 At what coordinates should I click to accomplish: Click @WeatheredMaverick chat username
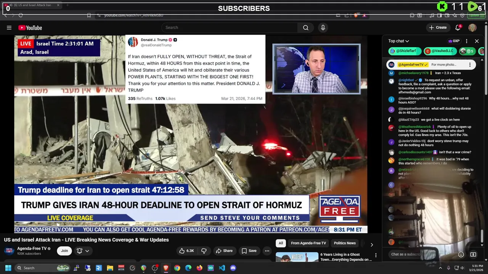pos(415,127)
